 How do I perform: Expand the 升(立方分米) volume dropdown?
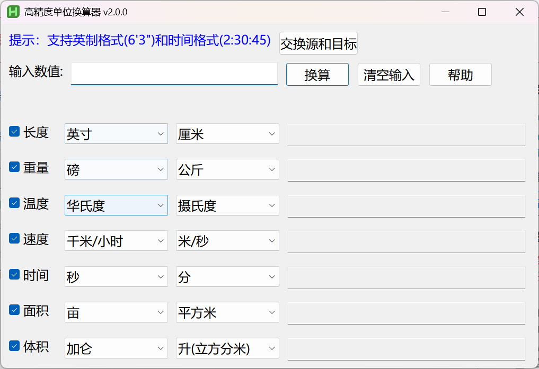pyautogui.click(x=227, y=348)
